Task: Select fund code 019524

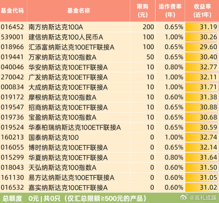Action: [12, 127]
